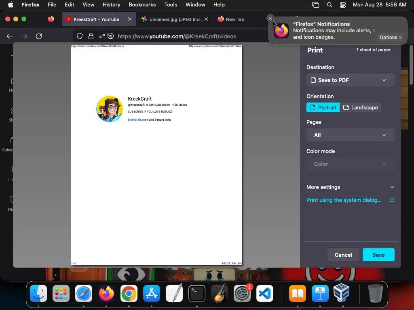The width and height of the screenshot is (414, 310).
Task: Click the tracking protection shield icon
Action: point(80,36)
